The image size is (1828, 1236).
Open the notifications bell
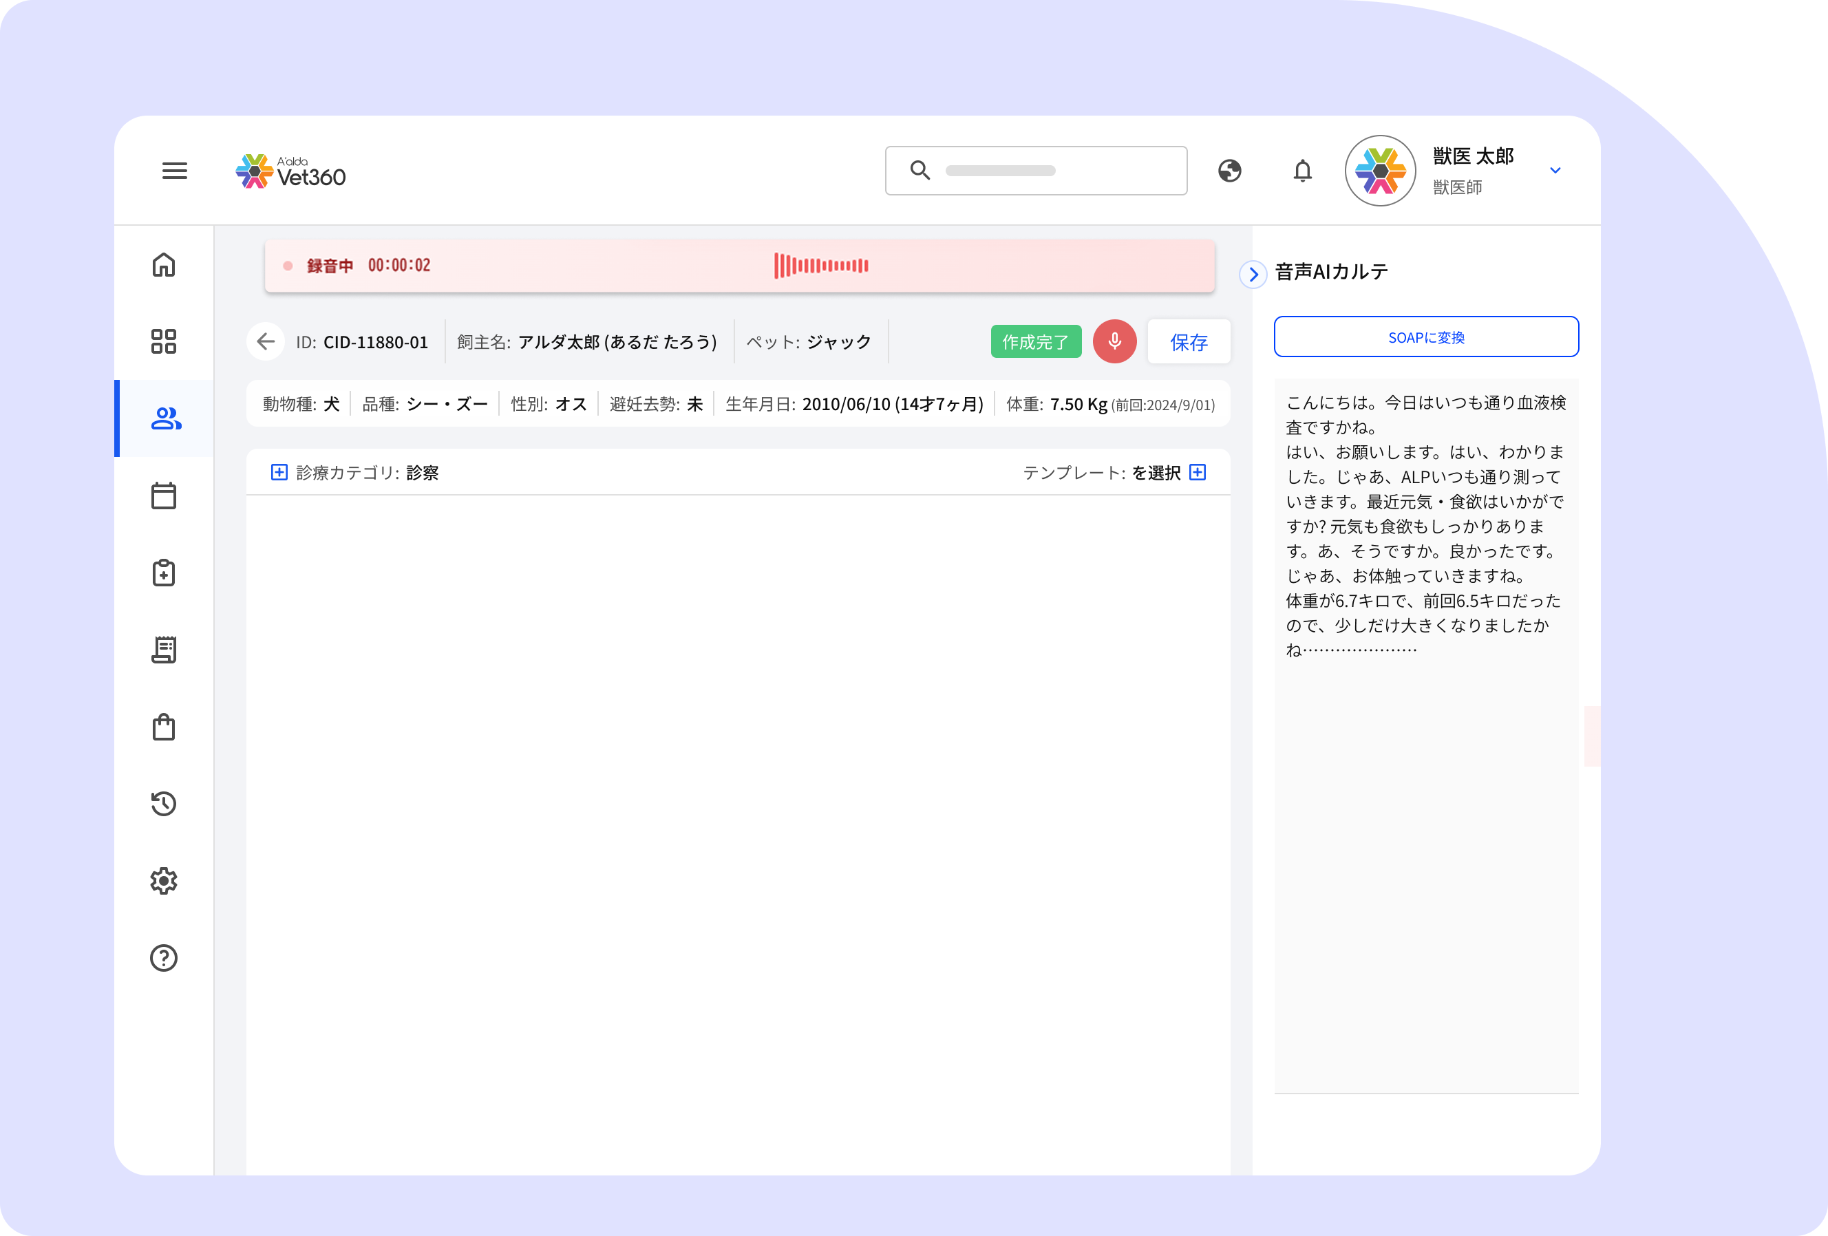point(1303,171)
